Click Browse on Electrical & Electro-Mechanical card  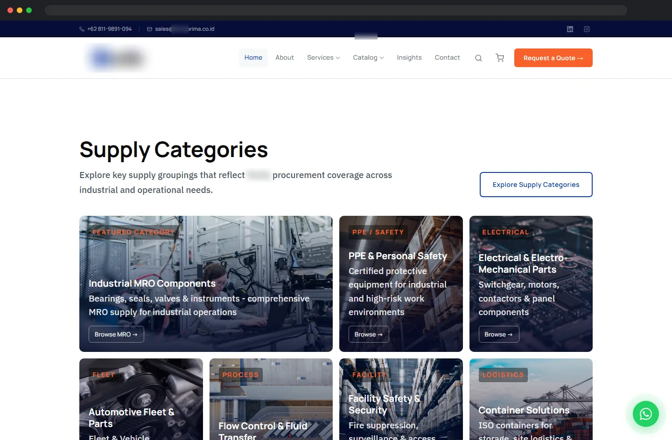499,334
